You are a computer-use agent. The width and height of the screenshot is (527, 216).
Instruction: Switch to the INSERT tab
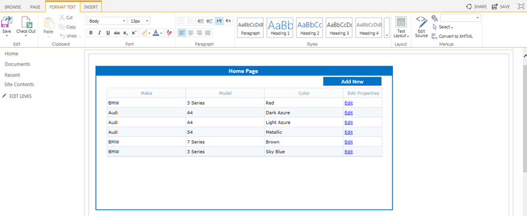tap(91, 7)
